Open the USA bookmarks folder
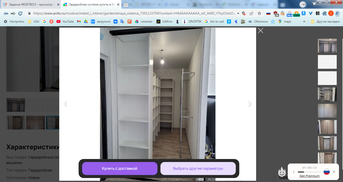The height and width of the screenshot is (182, 343). (x=34, y=21)
